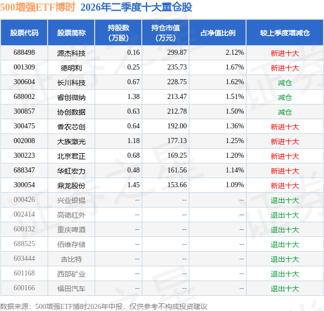Click the 500增强ETF博时 title text
The height and width of the screenshot is (311, 324).
point(37,7)
